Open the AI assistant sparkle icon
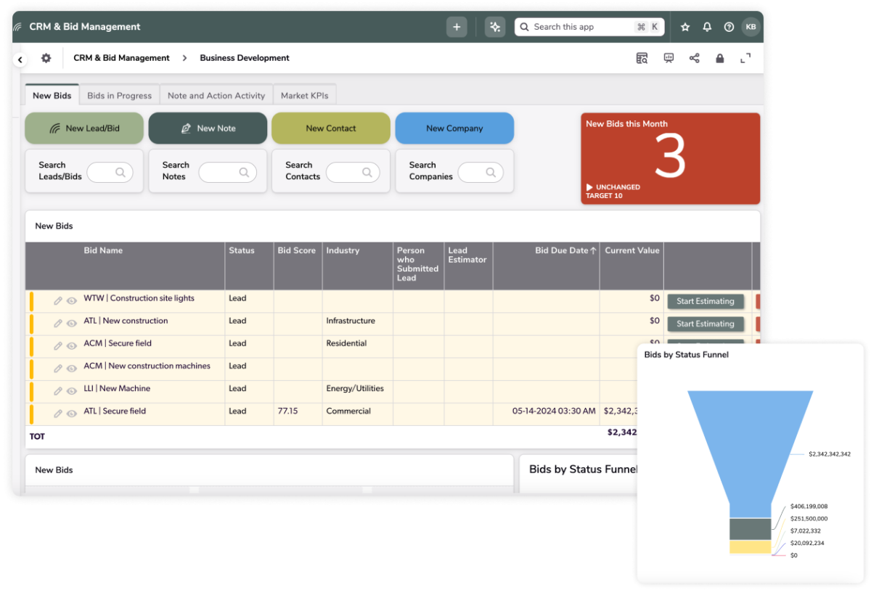Image resolution: width=871 pixels, height=590 pixels. coord(494,27)
